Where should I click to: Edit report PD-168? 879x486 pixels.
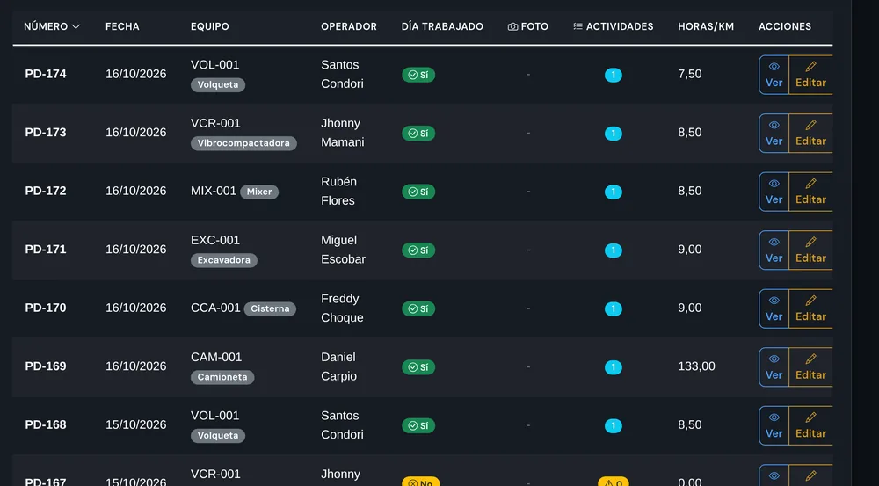[x=810, y=425]
